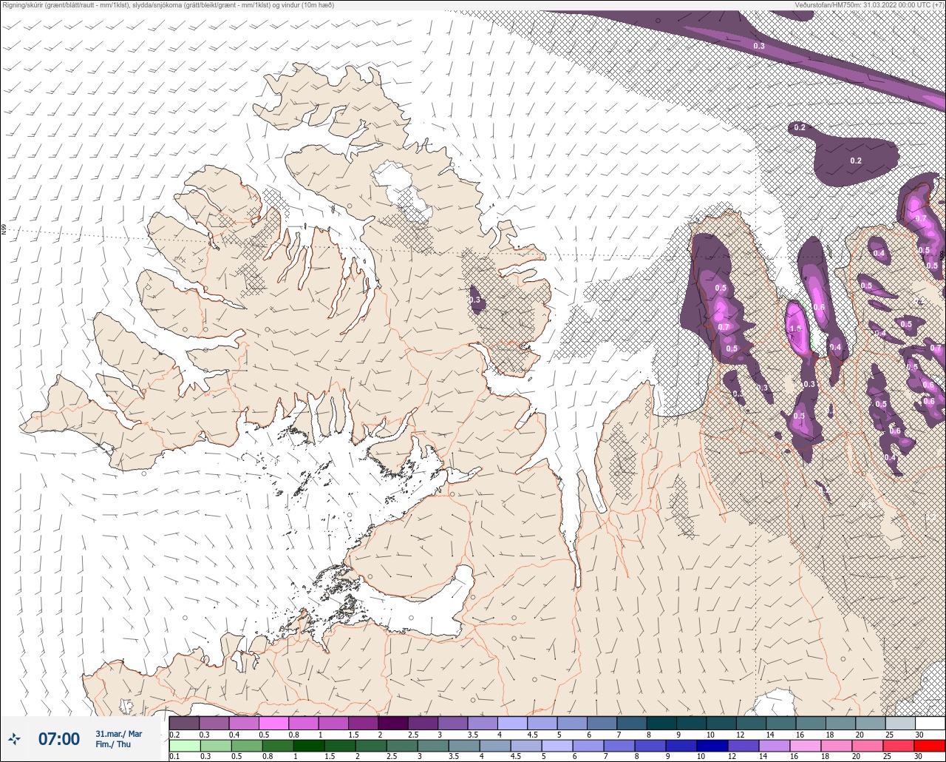
Task: Select lower legend green swatch labeled 0.8
Action: 278,745
